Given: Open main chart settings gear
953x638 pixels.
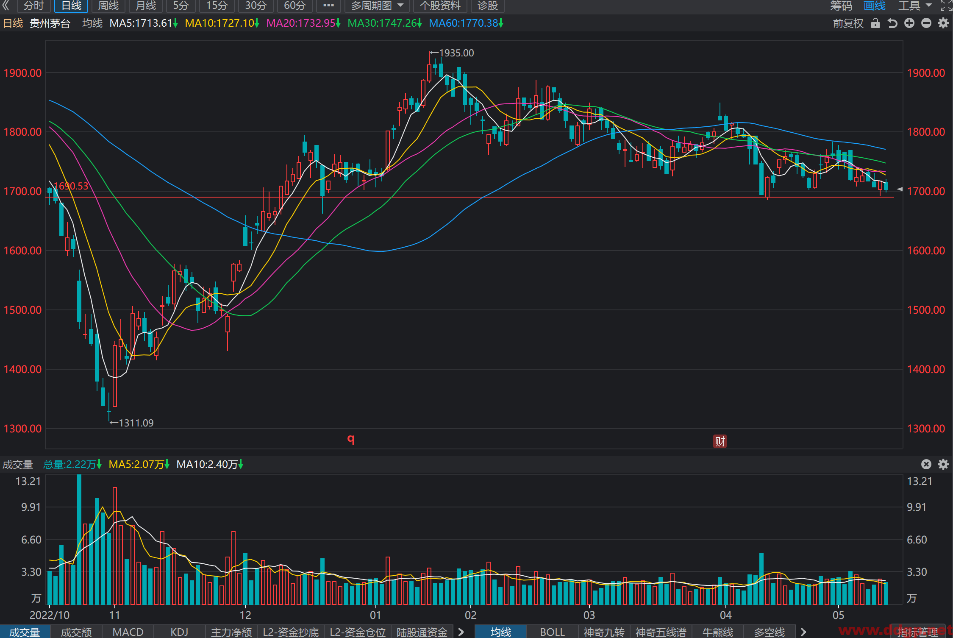Looking at the screenshot, I should coord(943,23).
